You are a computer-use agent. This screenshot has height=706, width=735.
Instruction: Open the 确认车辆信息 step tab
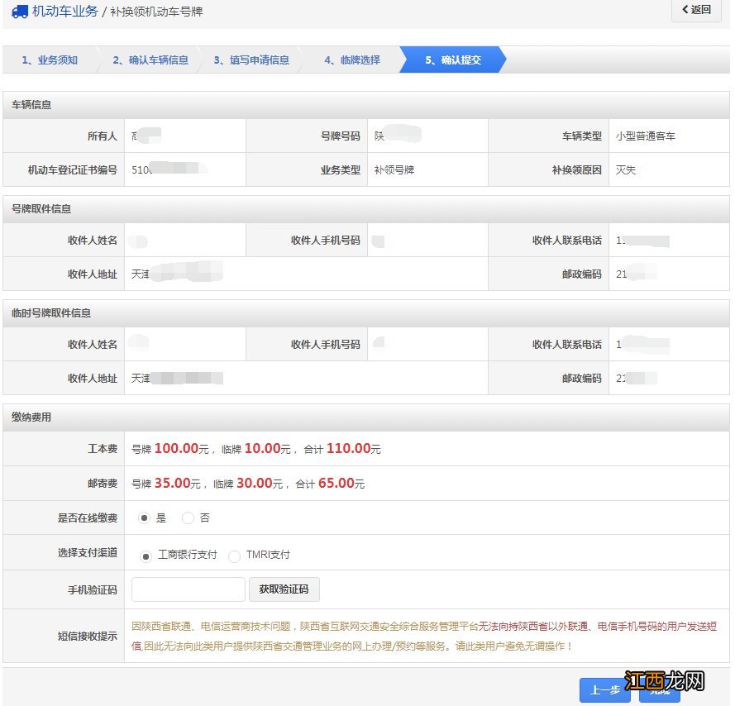[x=152, y=60]
